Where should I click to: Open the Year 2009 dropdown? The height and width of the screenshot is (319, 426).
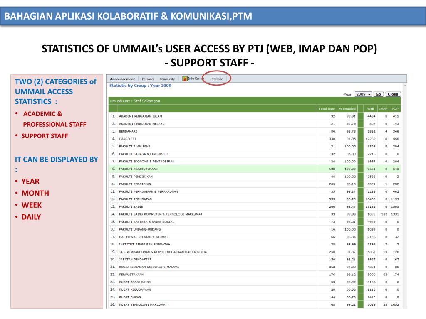[x=363, y=94]
